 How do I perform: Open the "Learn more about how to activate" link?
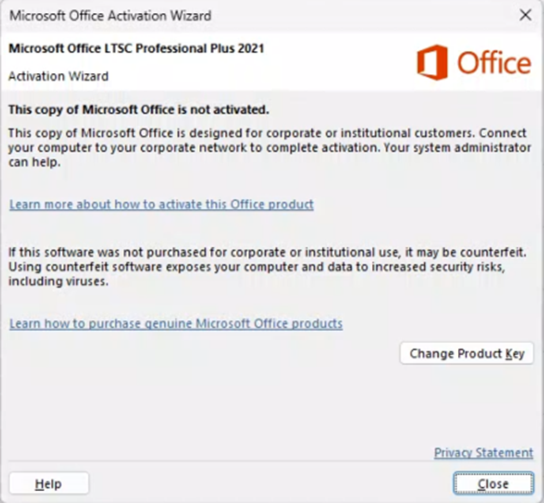[161, 204]
